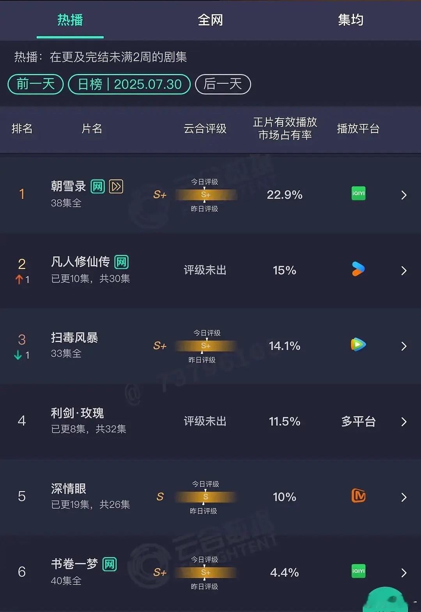This screenshot has height=612, width=421.
Task: Open the 凡人修仙传 title entry
Action: [81, 262]
